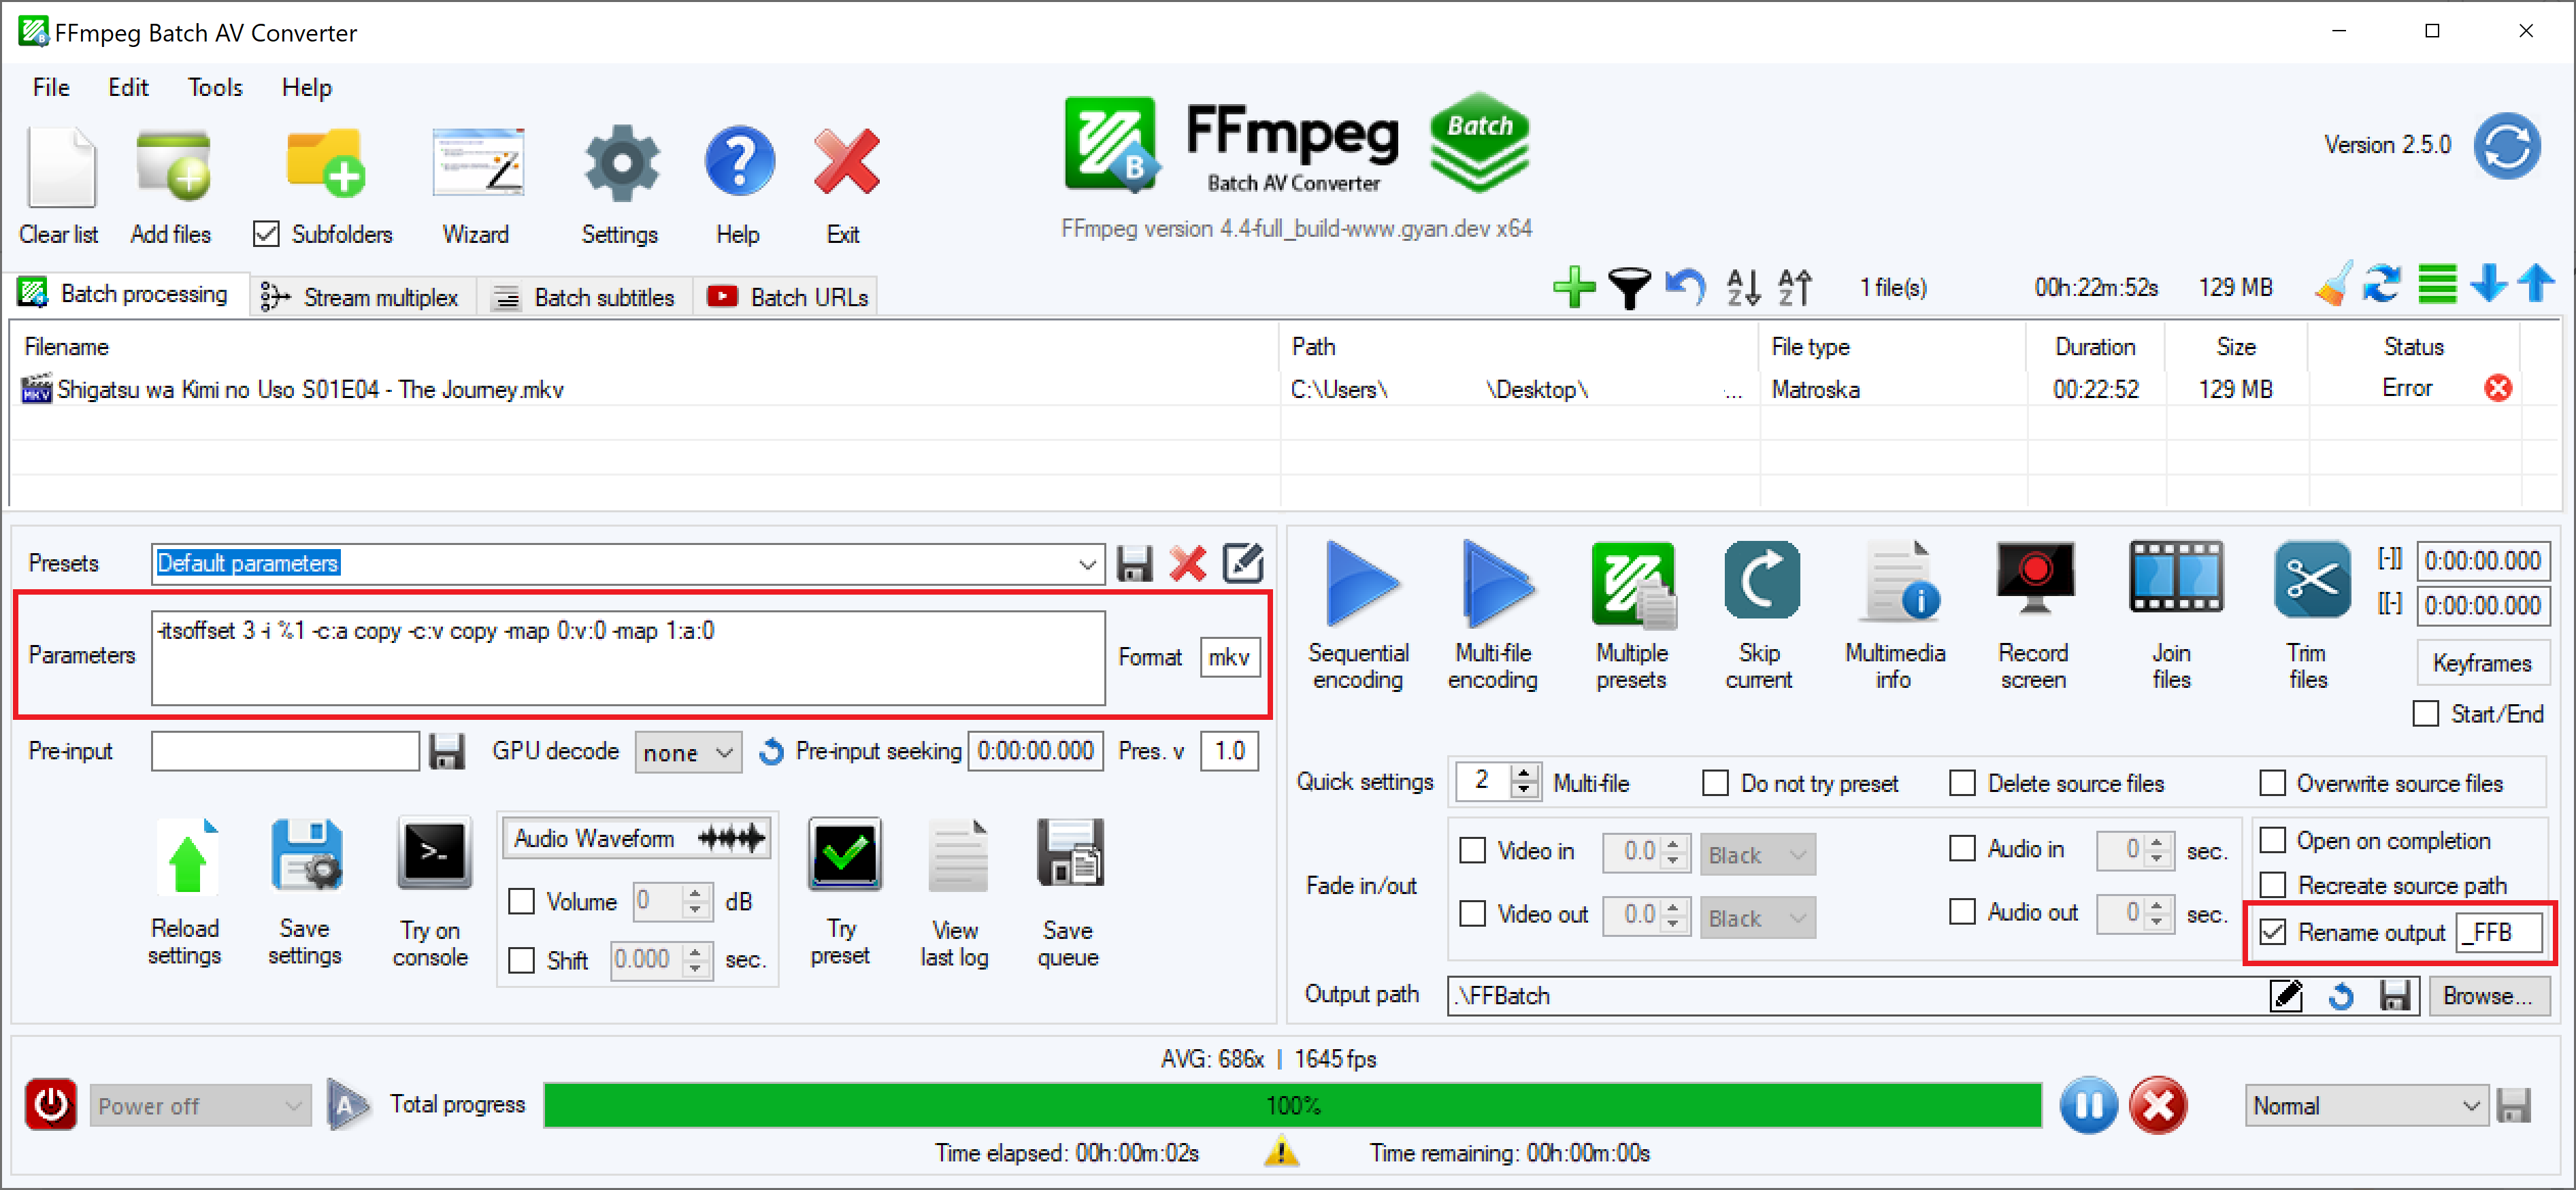The height and width of the screenshot is (1190, 2576).
Task: Abort encoding with red stop button
Action: [2157, 1106]
